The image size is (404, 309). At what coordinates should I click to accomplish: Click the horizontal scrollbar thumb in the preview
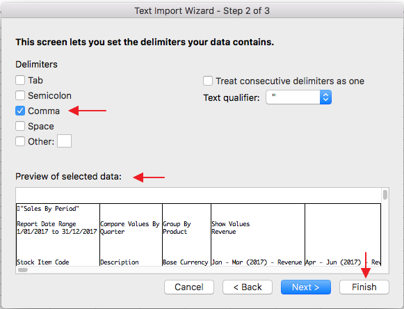click(23, 270)
